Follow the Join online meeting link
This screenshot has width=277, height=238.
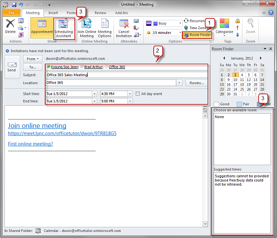pos(37,126)
